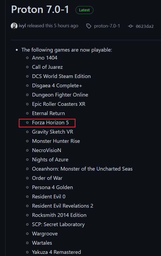Click the Anno 1404 list item

(45, 58)
